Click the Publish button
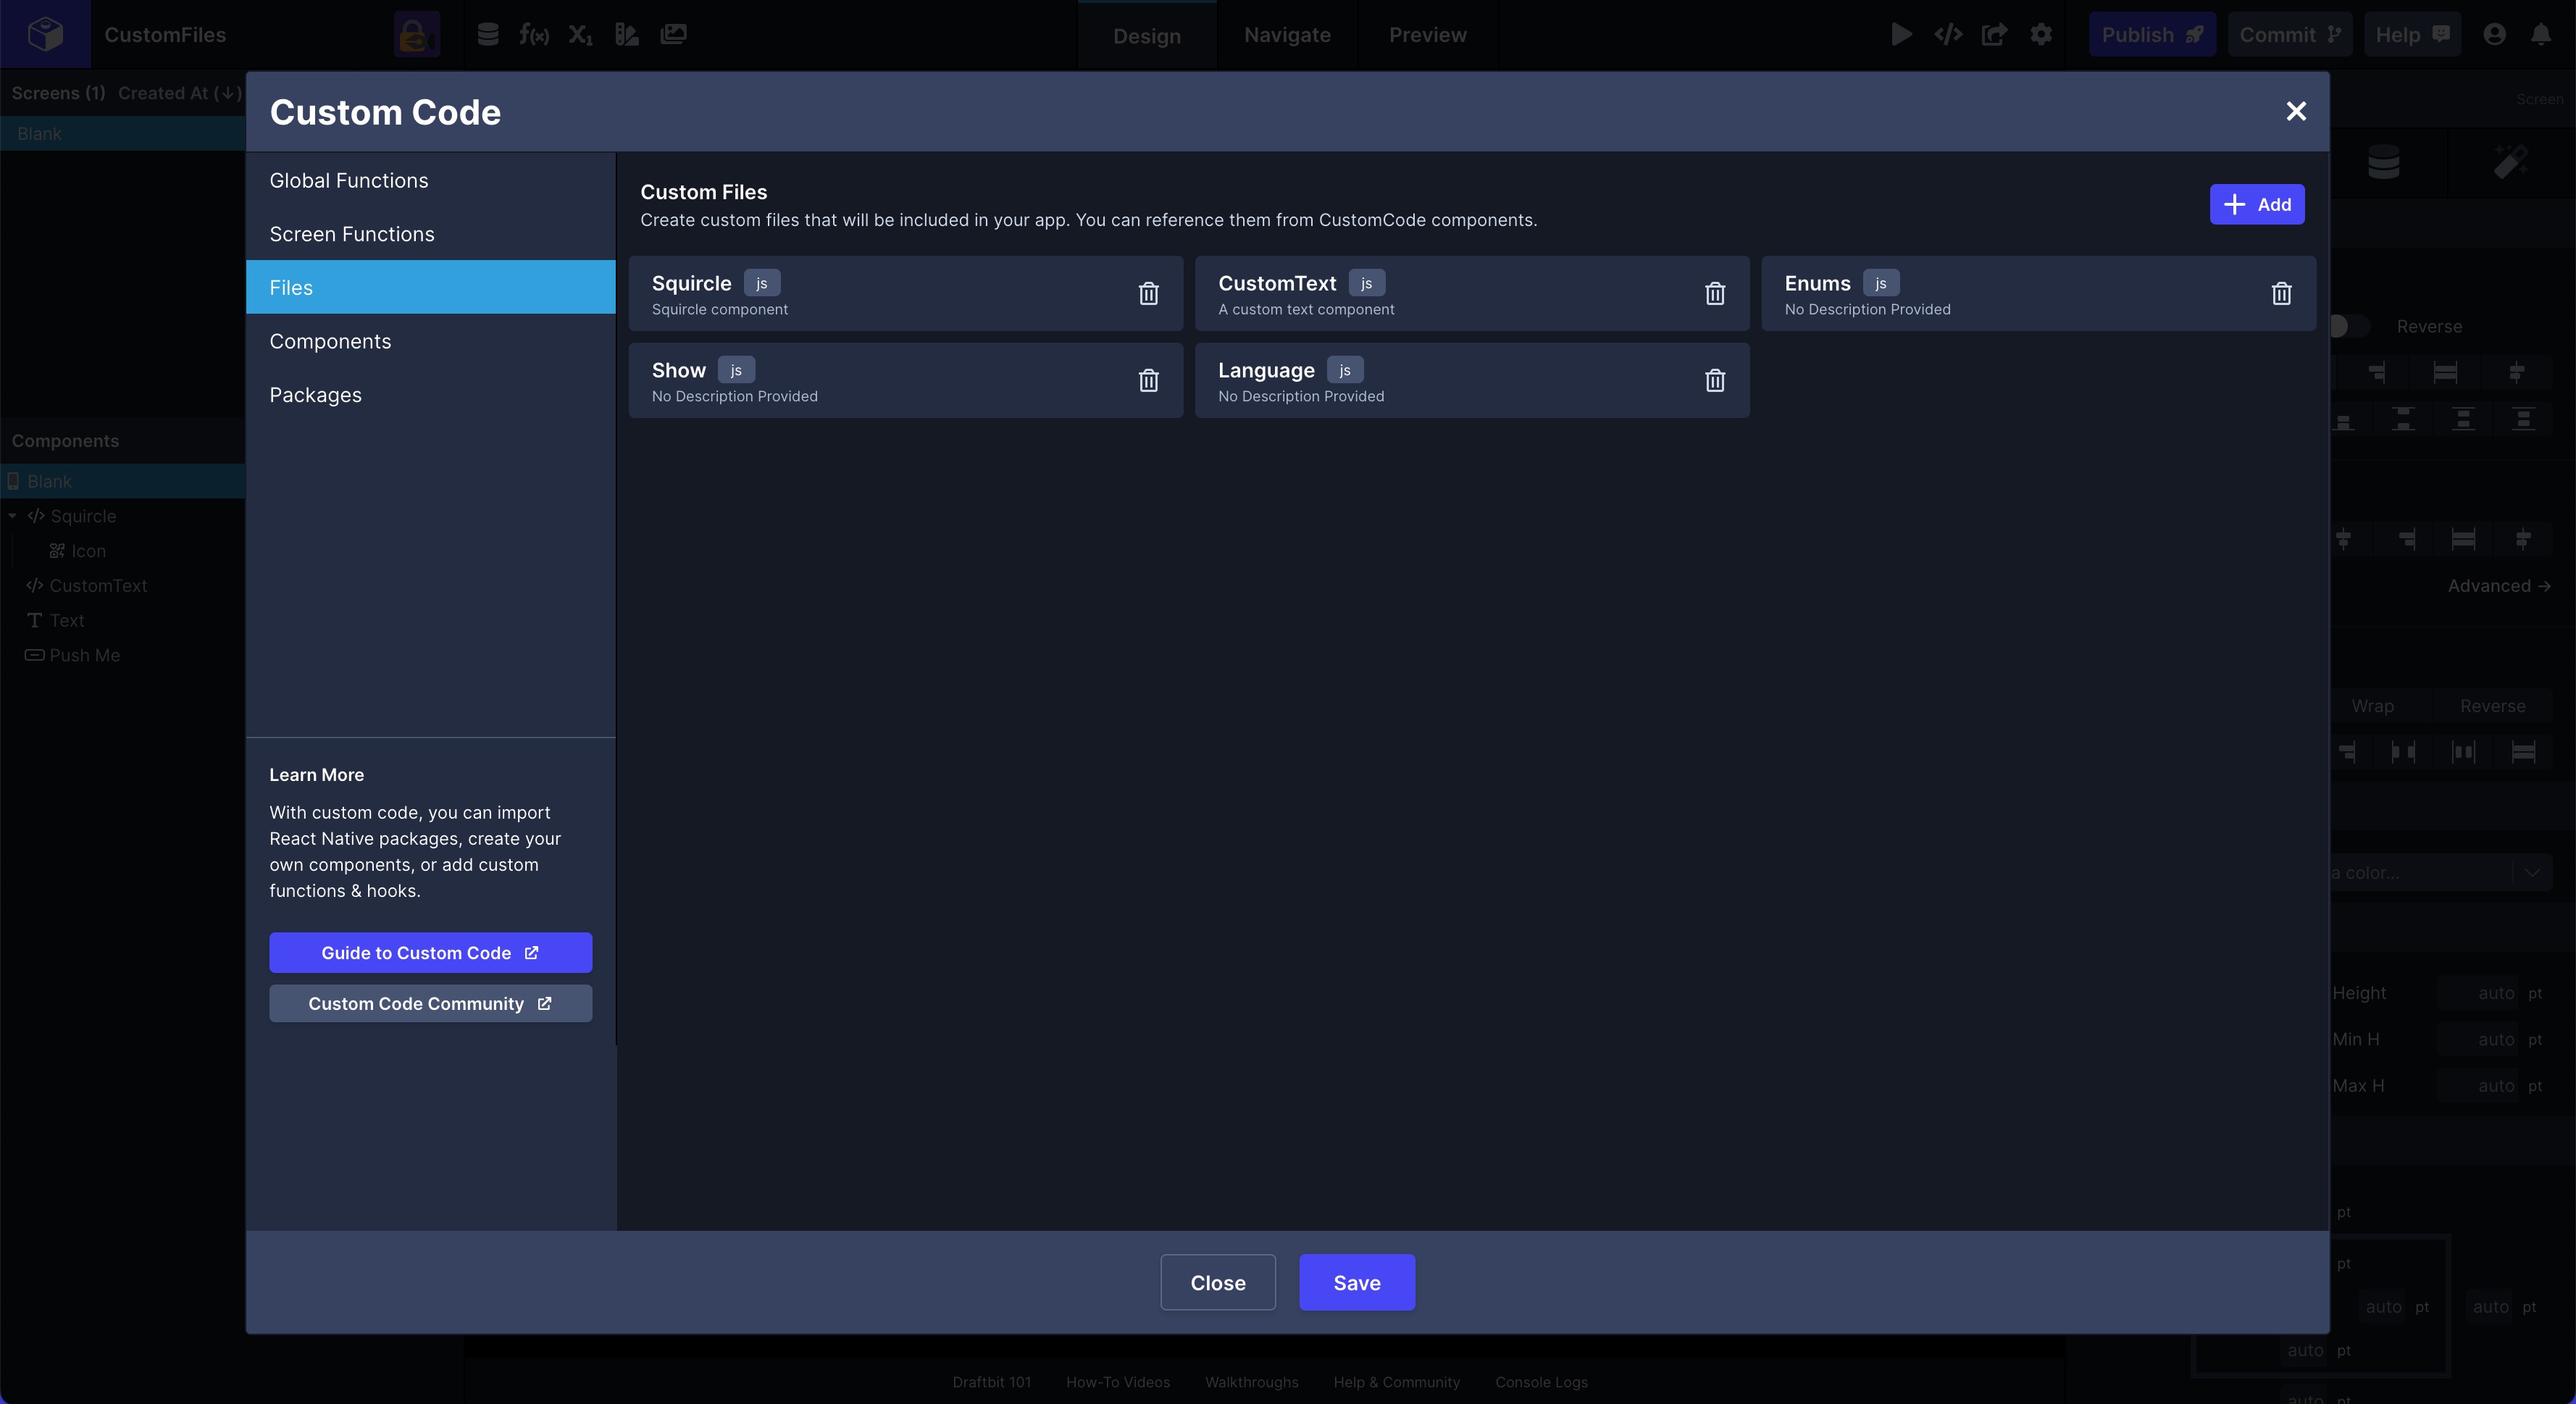Screen dimensions: 2576x1404 click(2152, 34)
